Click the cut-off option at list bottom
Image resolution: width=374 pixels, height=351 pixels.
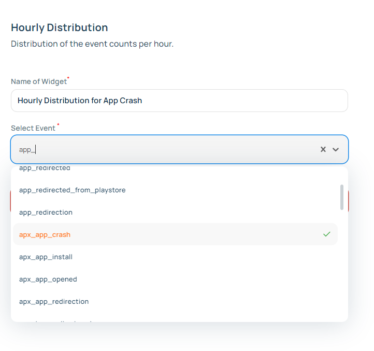click(x=57, y=320)
